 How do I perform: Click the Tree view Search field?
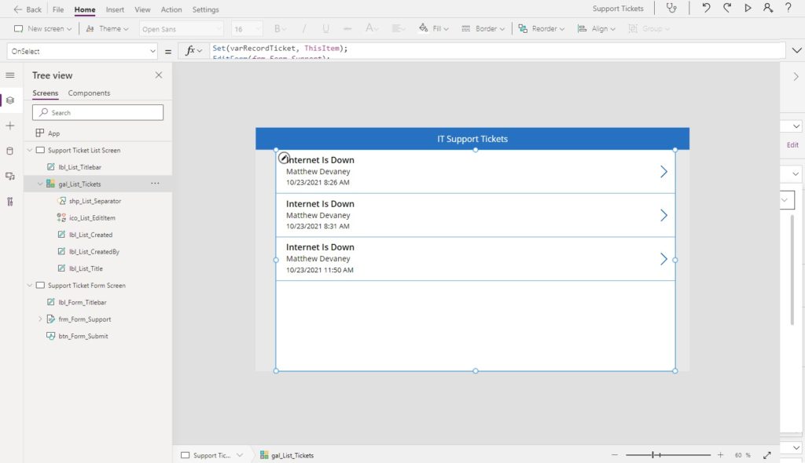[97, 112]
